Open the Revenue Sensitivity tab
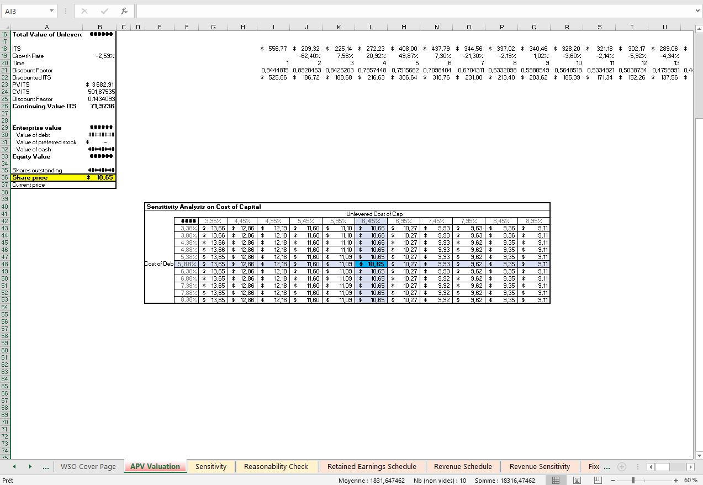This screenshot has height=485, width=703. click(x=540, y=467)
